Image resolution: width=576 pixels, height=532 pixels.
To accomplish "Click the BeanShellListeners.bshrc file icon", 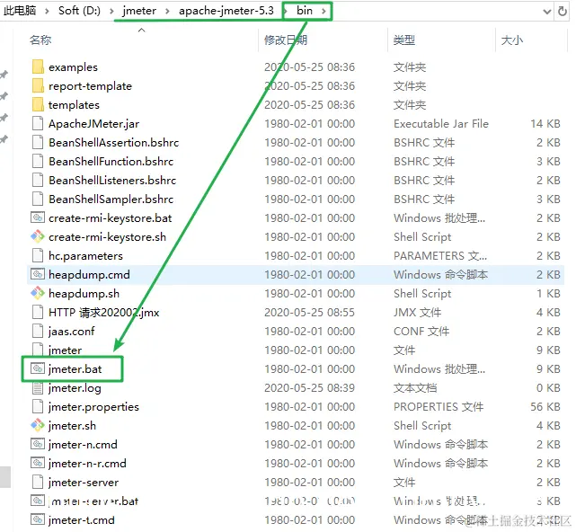I will pyautogui.click(x=38, y=180).
